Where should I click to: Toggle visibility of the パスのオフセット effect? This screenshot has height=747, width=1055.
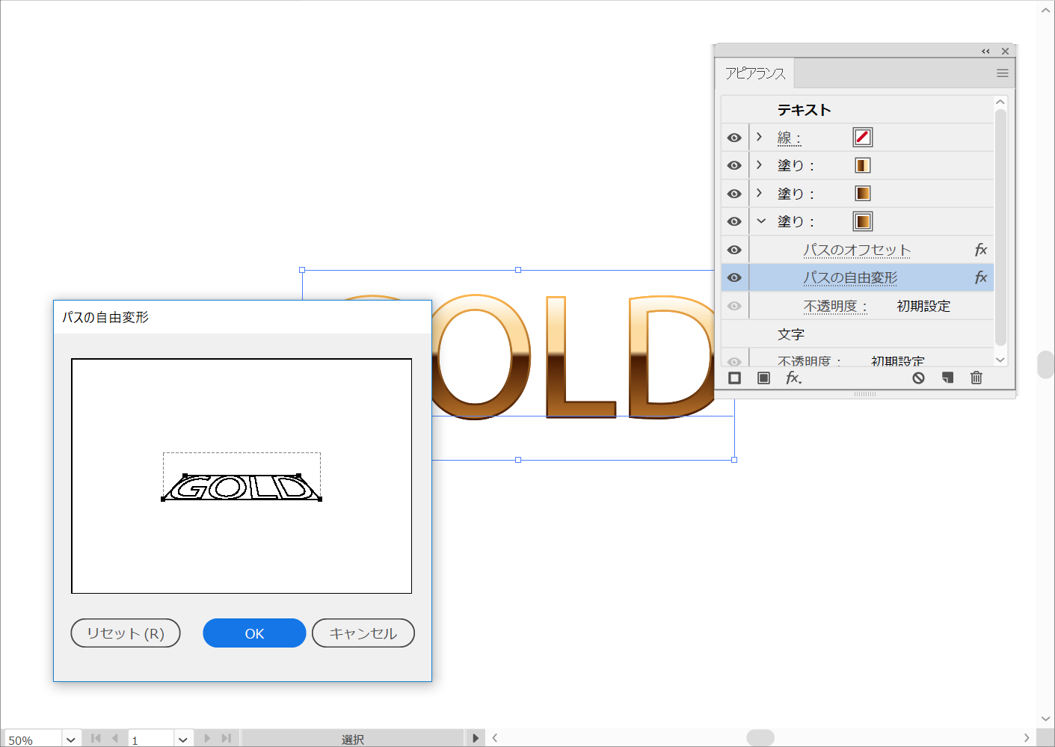coord(734,250)
